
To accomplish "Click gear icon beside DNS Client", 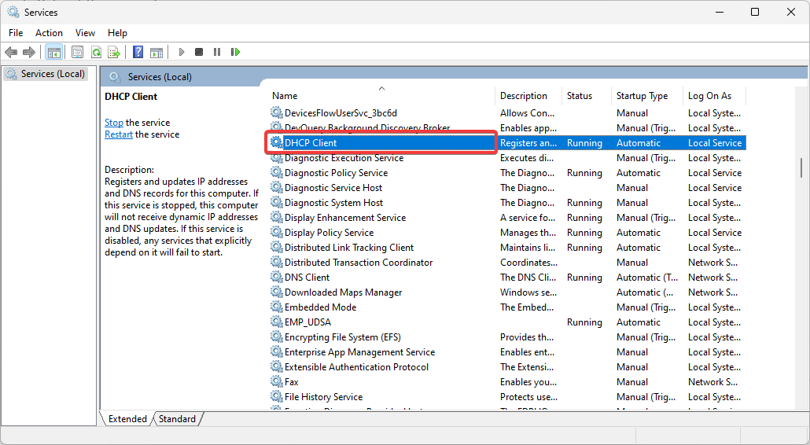I will [x=277, y=278].
